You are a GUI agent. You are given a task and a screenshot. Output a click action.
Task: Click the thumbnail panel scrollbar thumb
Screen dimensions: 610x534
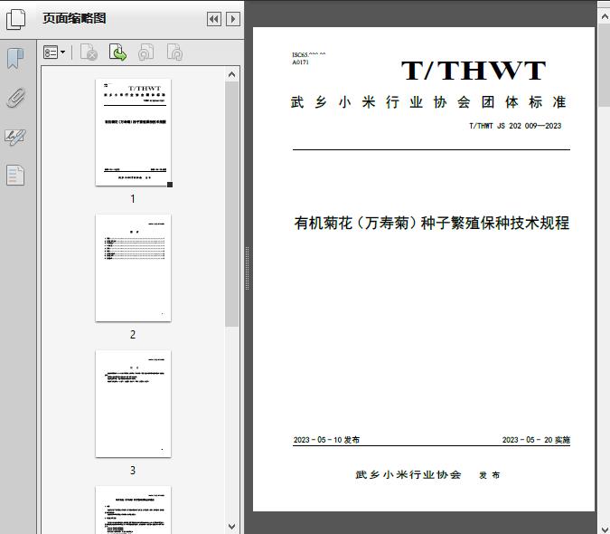coord(232,204)
